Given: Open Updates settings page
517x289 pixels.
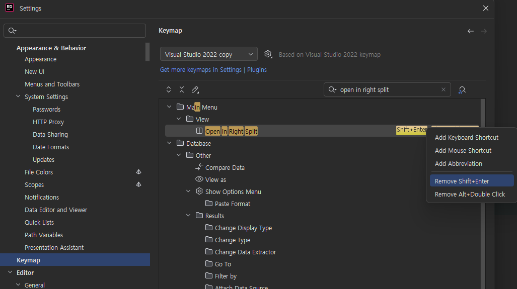Looking at the screenshot, I should tap(43, 160).
